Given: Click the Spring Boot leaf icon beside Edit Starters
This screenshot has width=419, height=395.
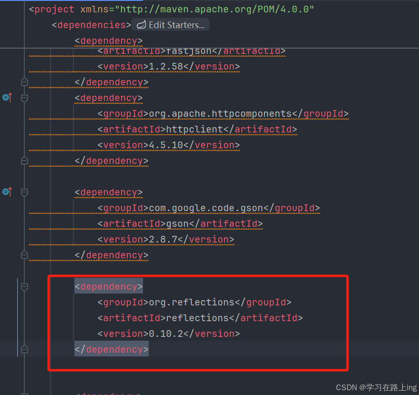Looking at the screenshot, I should coord(141,24).
